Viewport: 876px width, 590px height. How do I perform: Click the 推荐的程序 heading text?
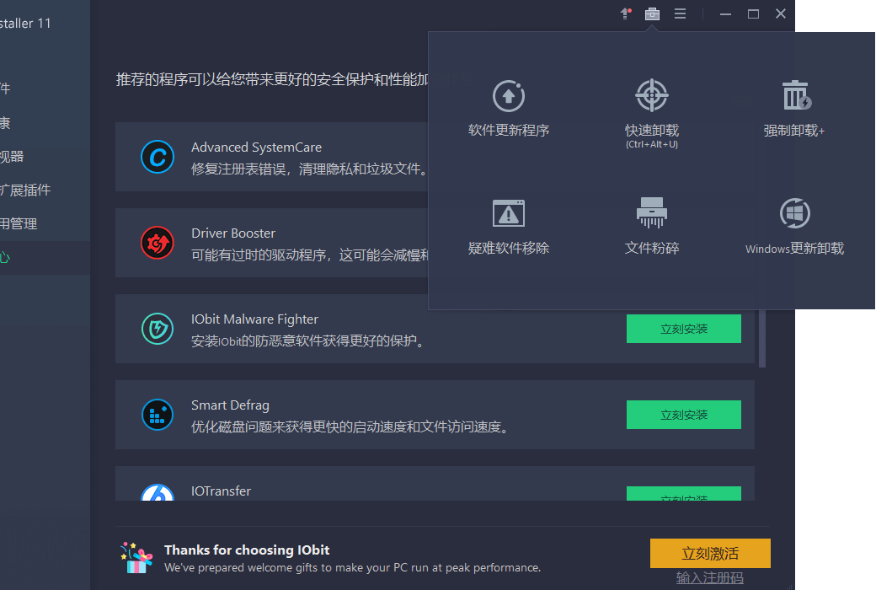pyautogui.click(x=272, y=79)
